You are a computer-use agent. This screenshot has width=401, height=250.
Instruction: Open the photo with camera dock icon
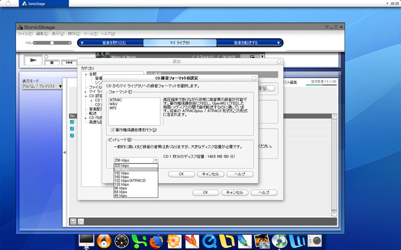[x=262, y=241]
